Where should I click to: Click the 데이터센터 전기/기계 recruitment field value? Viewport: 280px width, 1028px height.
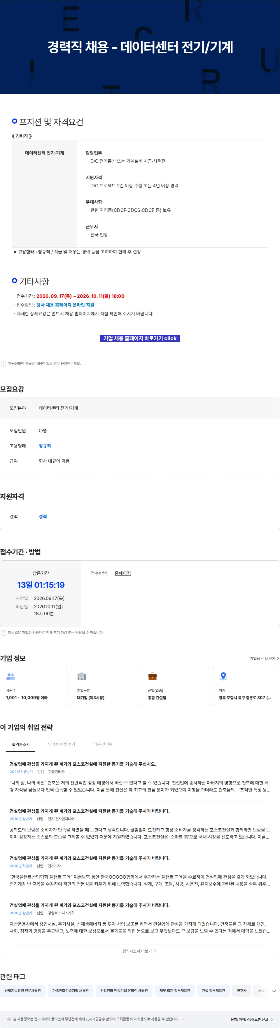(58, 408)
